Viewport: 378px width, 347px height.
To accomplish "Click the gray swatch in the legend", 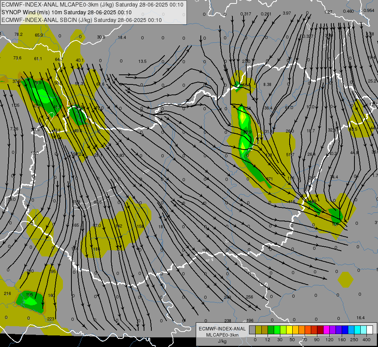I will [252, 330].
